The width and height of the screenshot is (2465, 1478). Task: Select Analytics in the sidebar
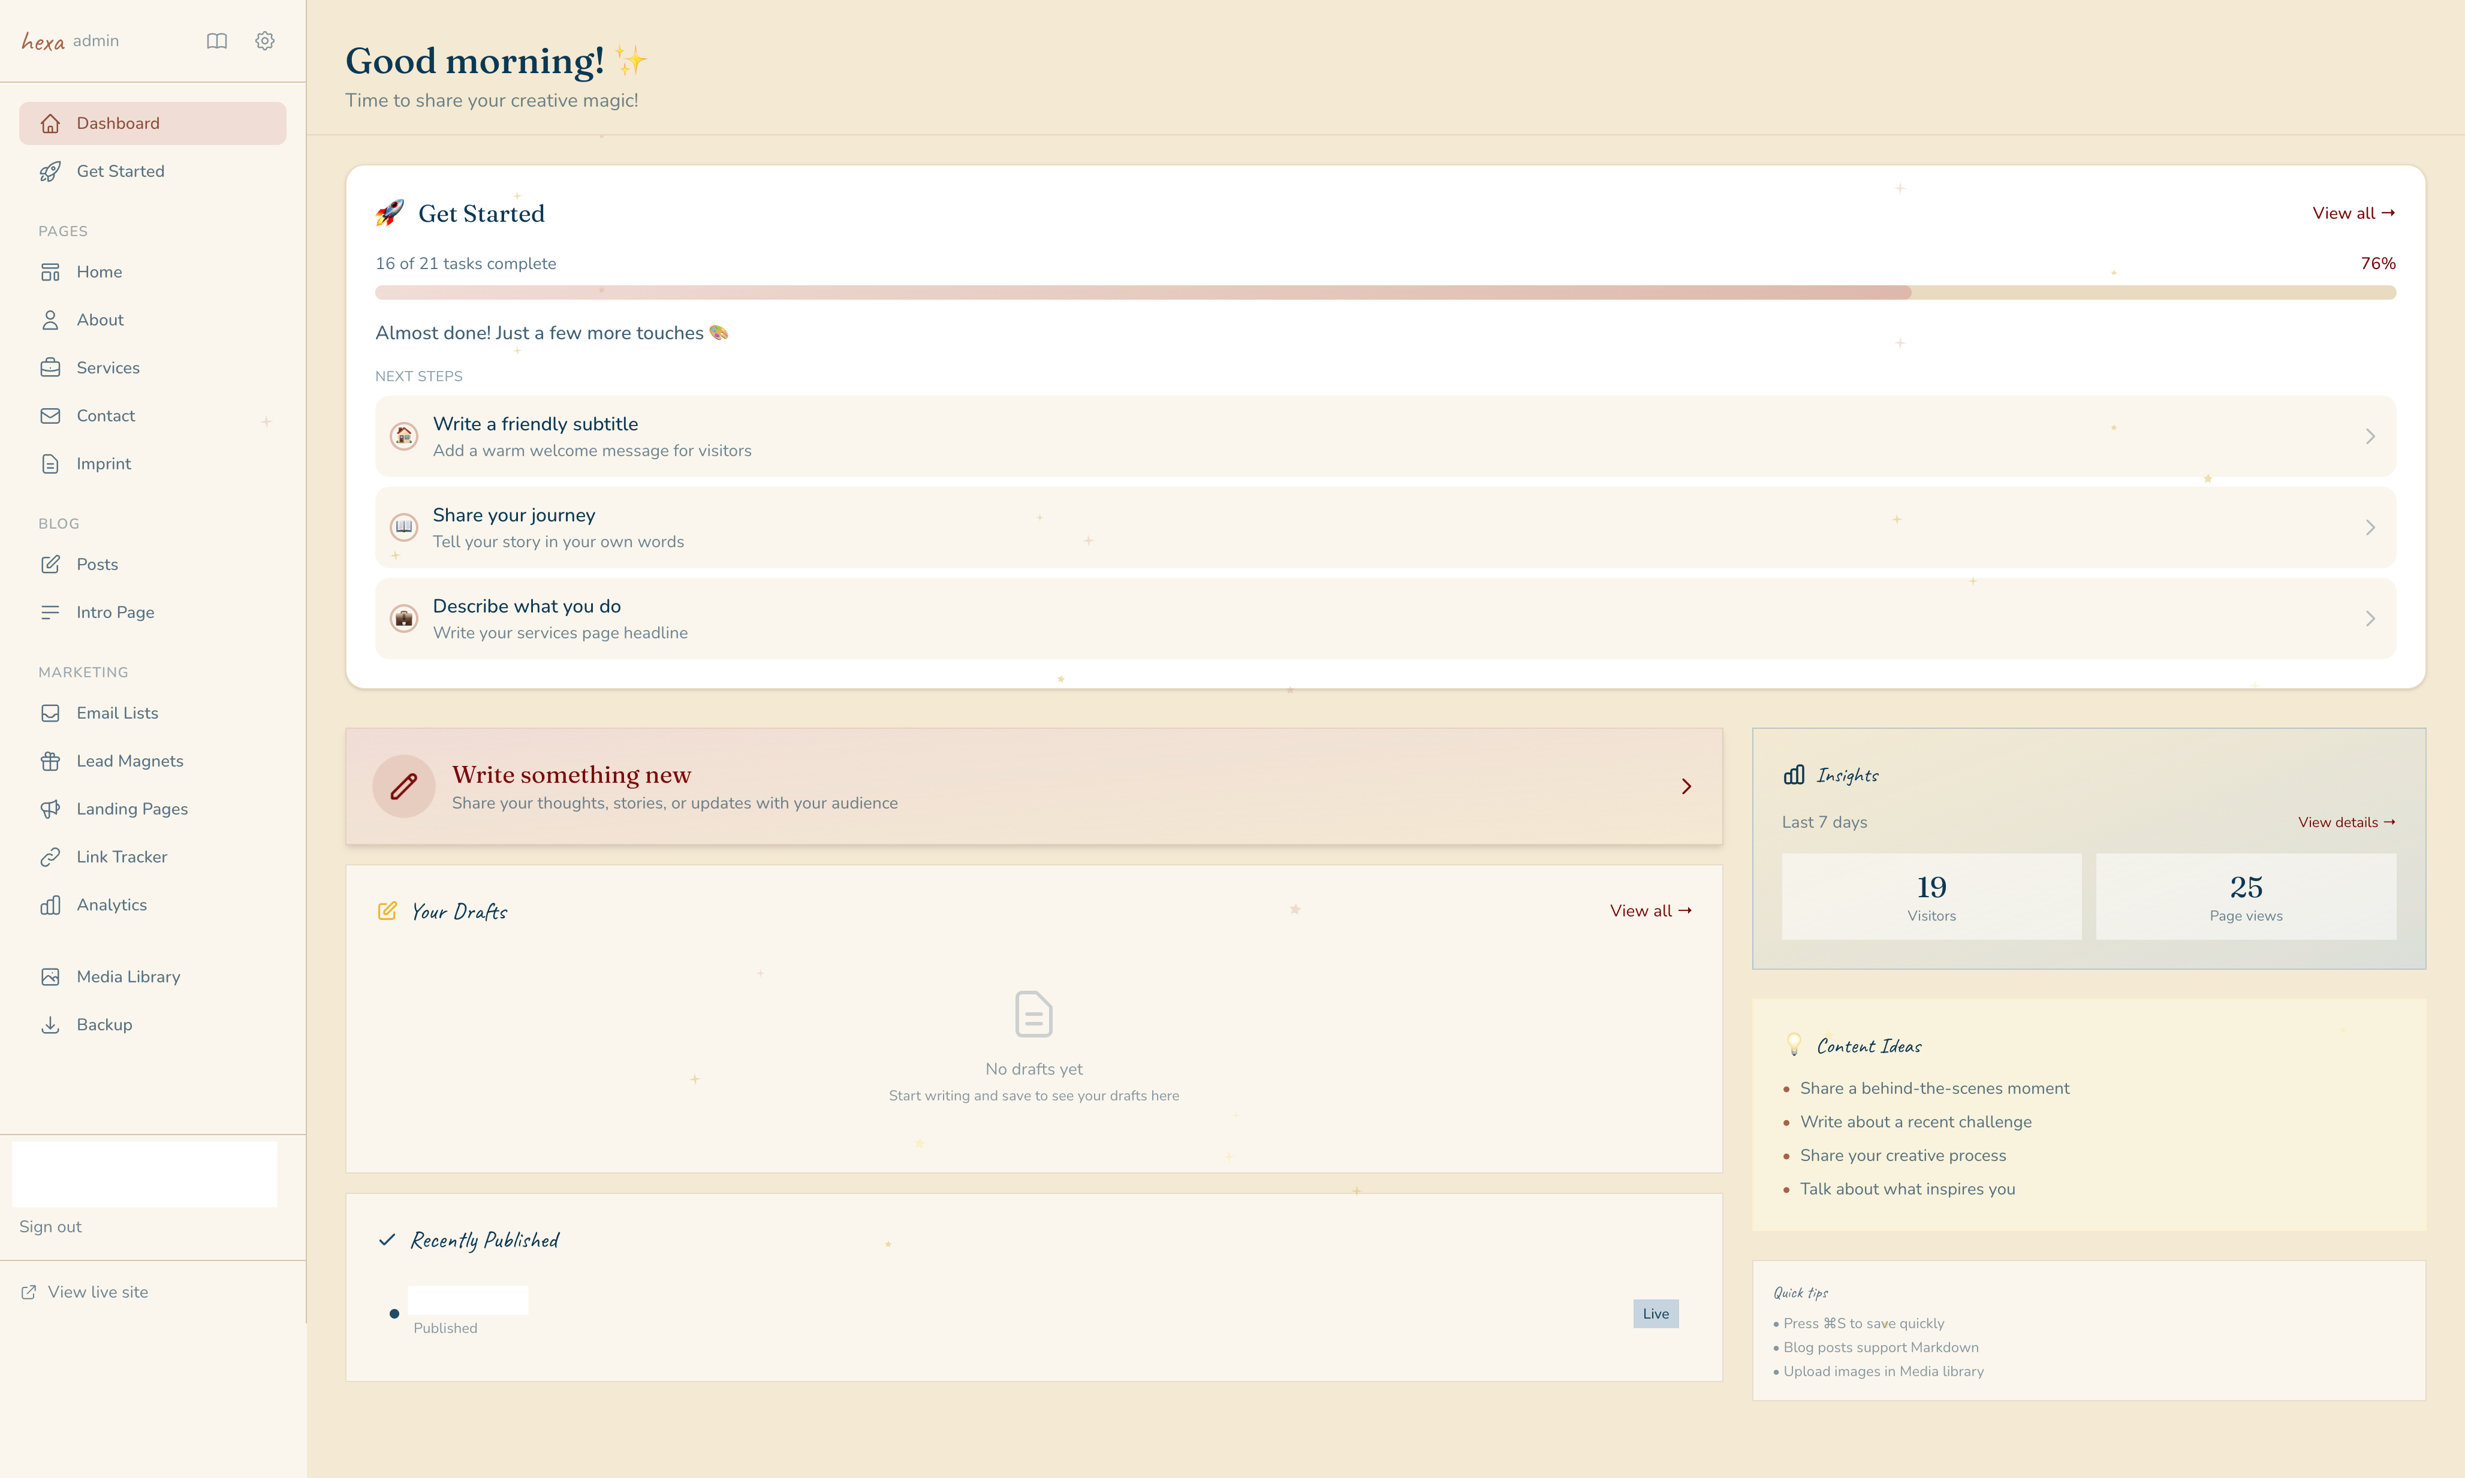click(113, 904)
